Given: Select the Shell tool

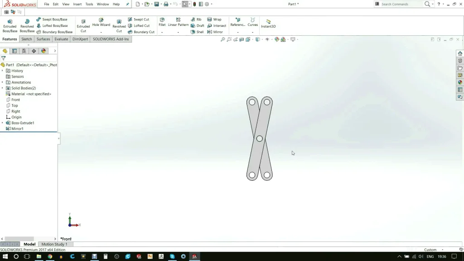Looking at the screenshot, I should pos(197,32).
